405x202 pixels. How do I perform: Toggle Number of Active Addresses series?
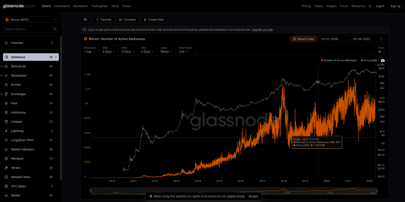pos(339,60)
